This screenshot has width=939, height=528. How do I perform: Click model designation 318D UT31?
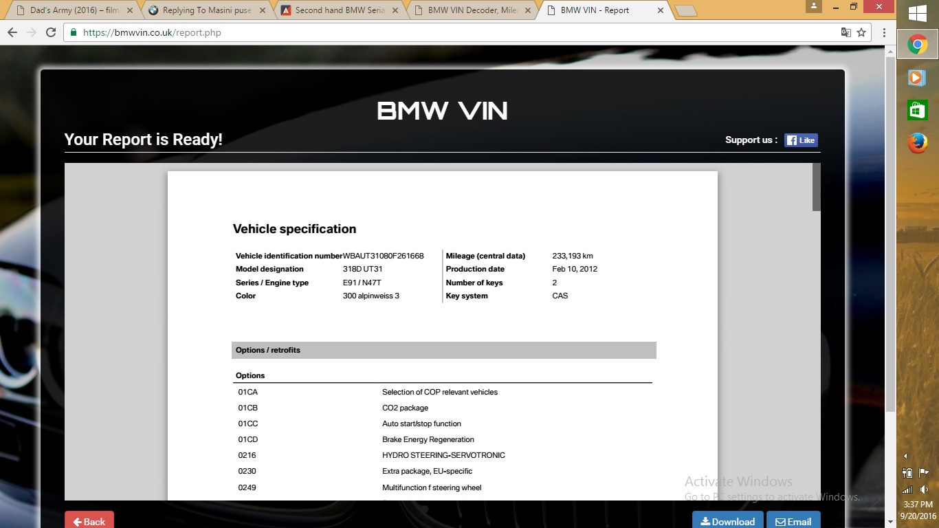pos(362,269)
